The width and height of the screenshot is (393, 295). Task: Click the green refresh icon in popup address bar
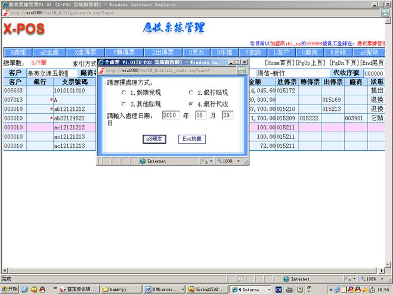[x=242, y=70]
